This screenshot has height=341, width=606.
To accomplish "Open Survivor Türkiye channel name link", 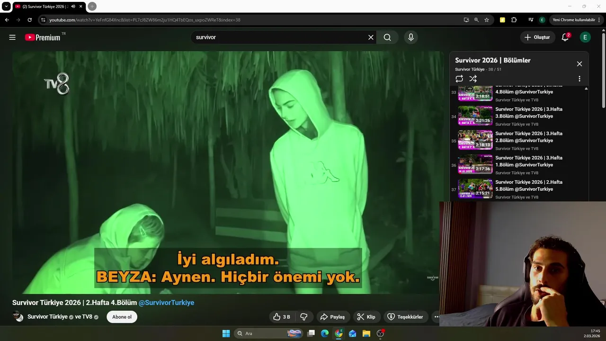I will (x=47, y=317).
